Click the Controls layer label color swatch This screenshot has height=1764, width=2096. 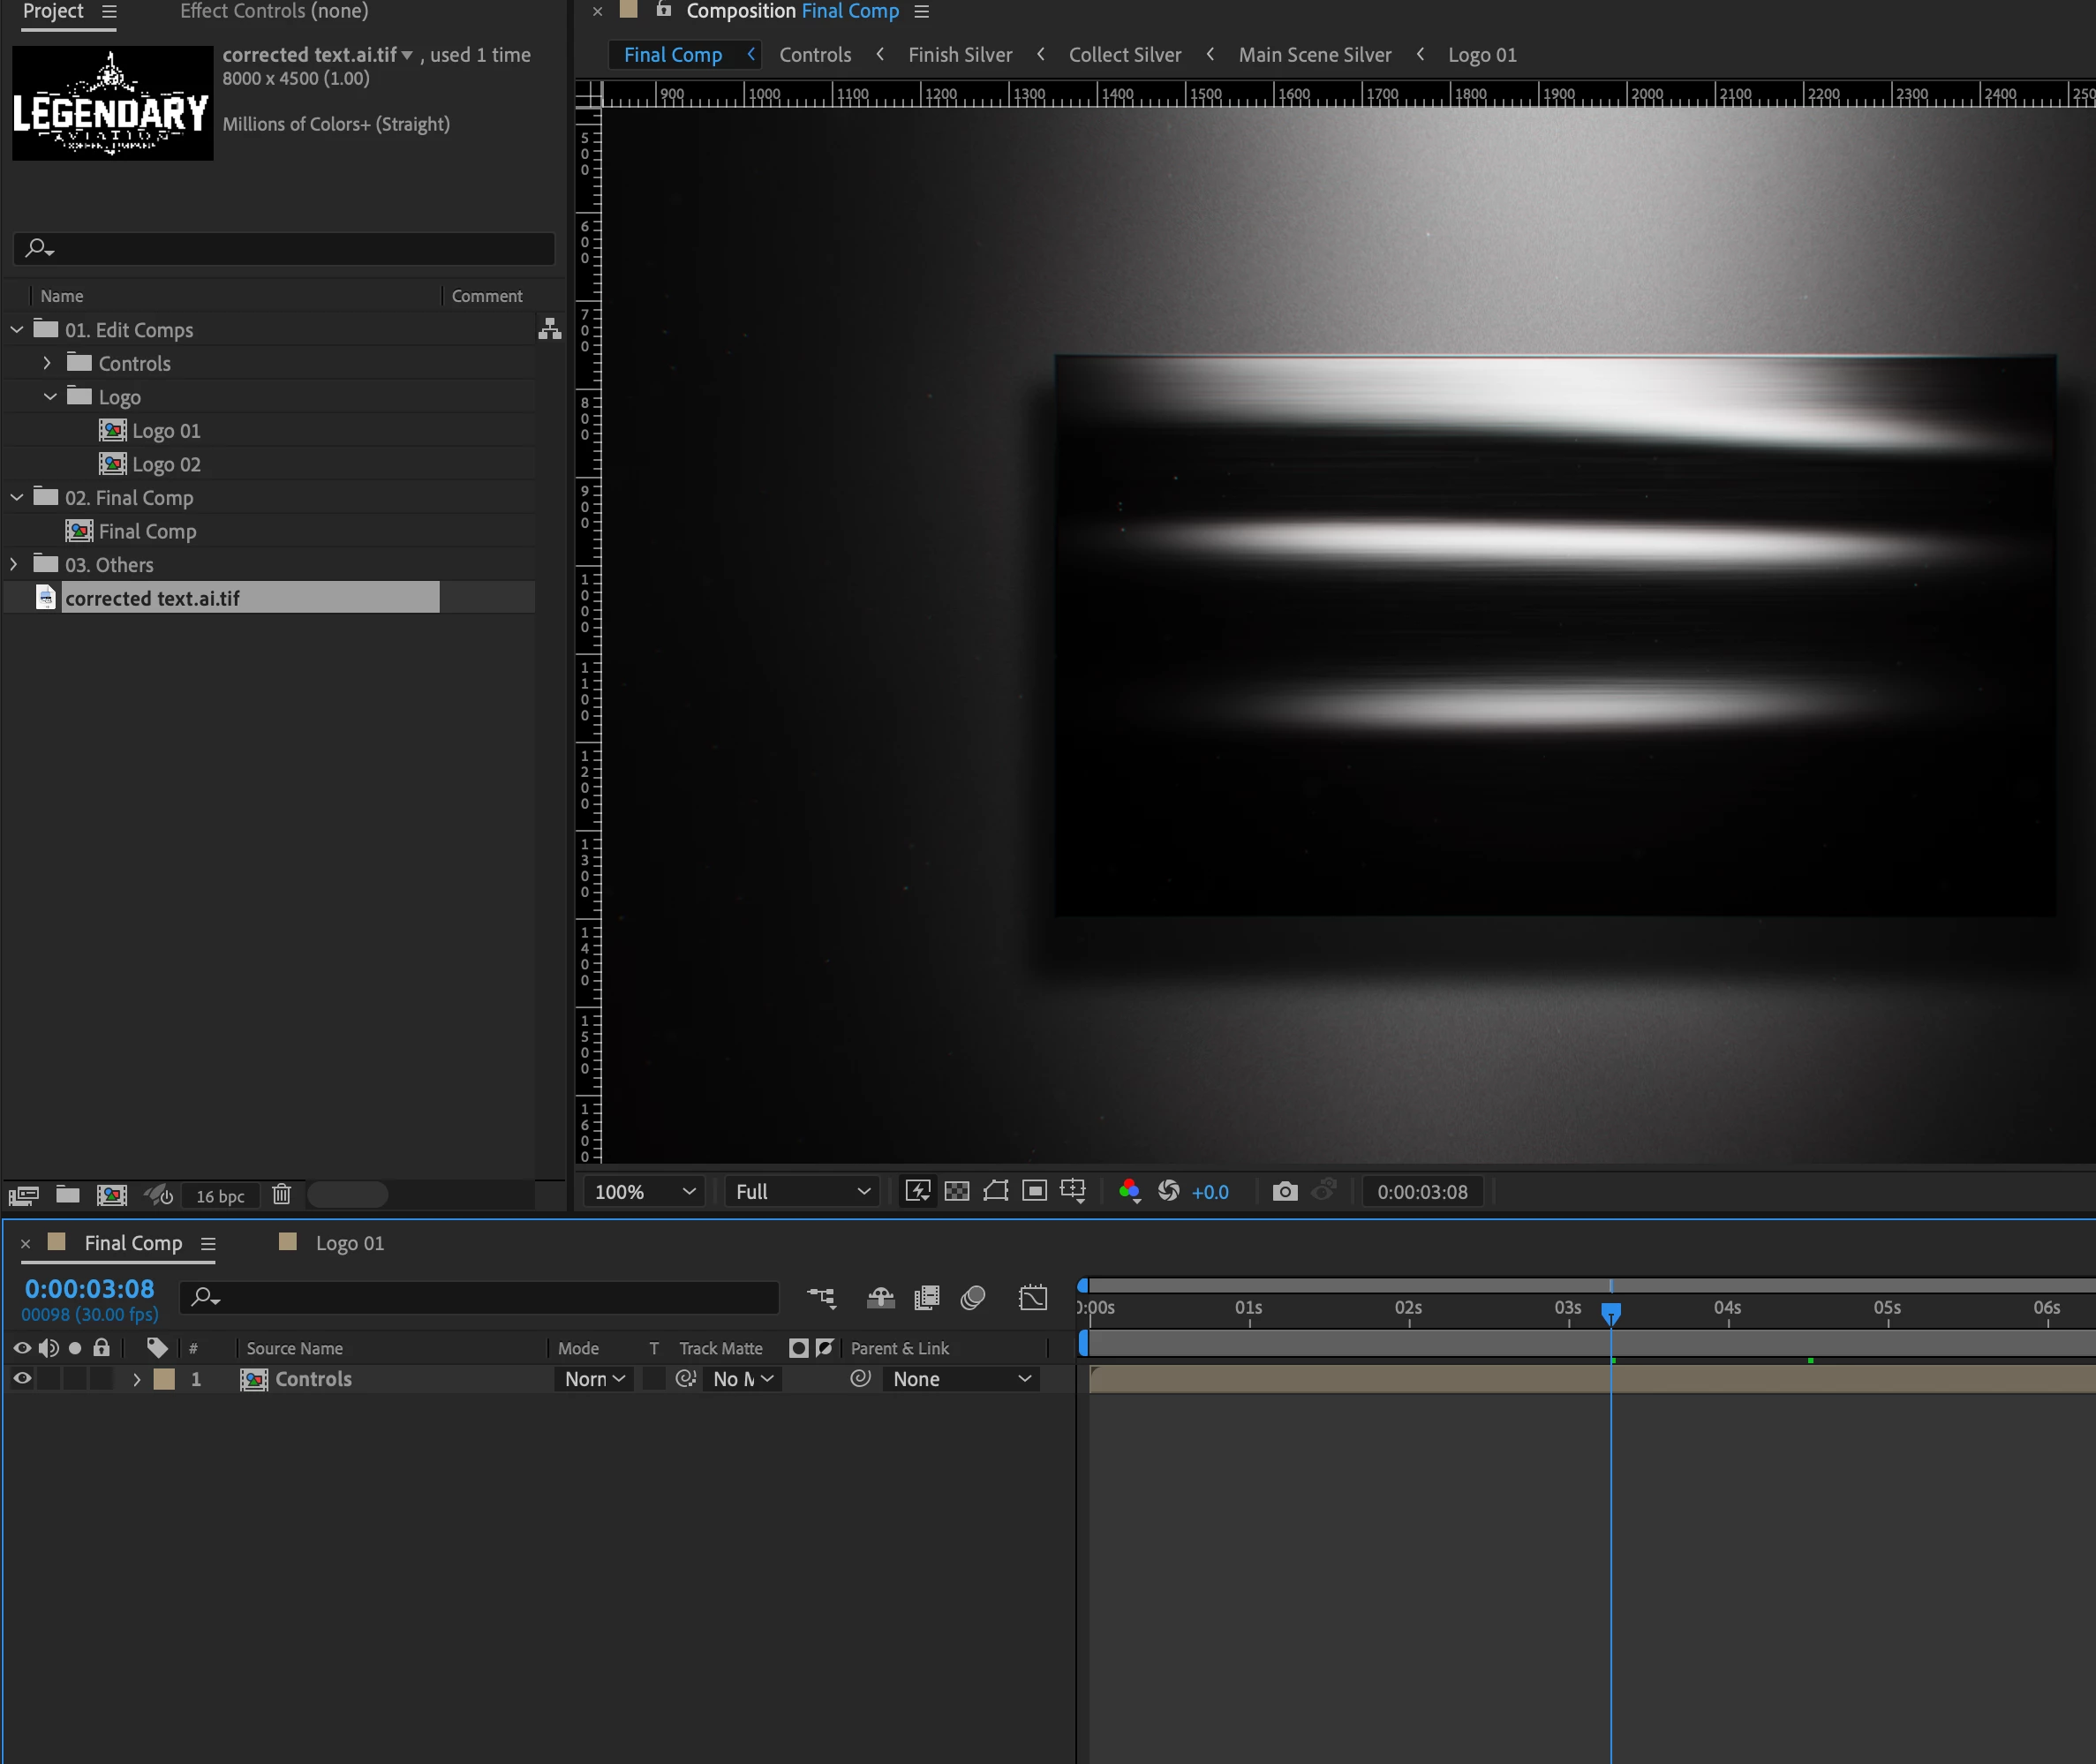[x=164, y=1379]
